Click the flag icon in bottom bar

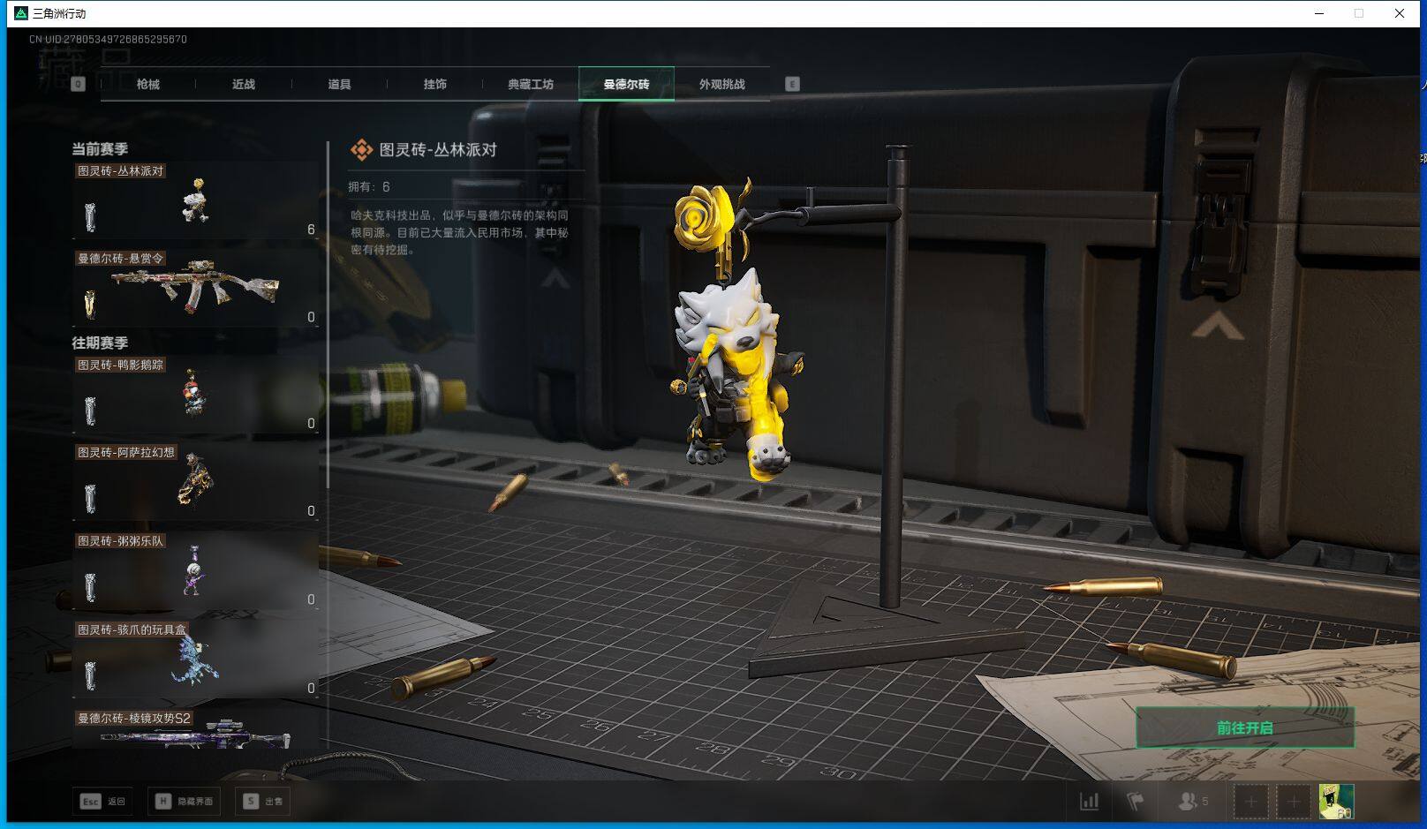[x=1136, y=802]
